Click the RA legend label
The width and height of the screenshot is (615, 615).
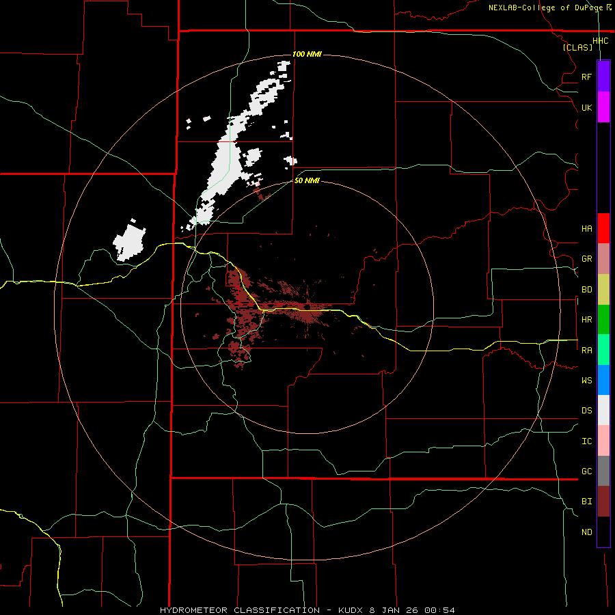(586, 351)
